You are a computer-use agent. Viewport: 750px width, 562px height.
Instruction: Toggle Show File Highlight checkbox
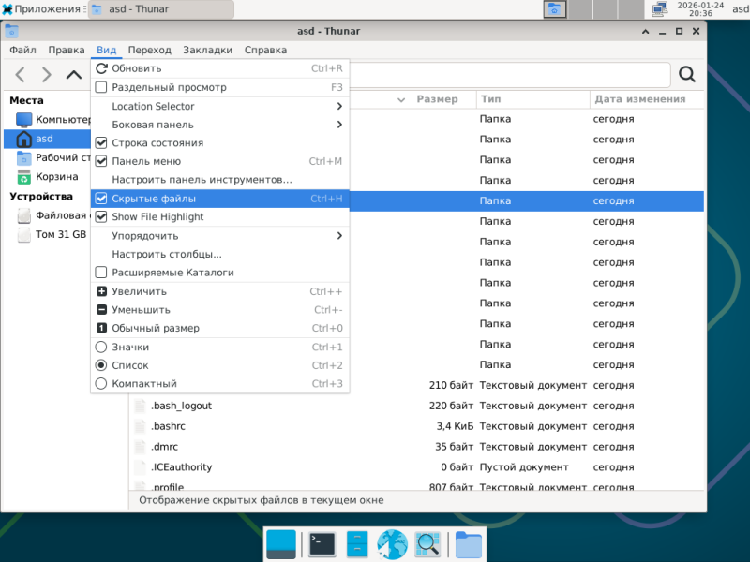click(x=101, y=217)
